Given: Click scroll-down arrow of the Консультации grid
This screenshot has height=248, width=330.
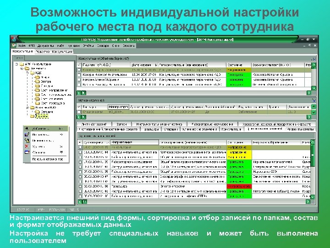Looking at the screenshot, I should [313, 88].
